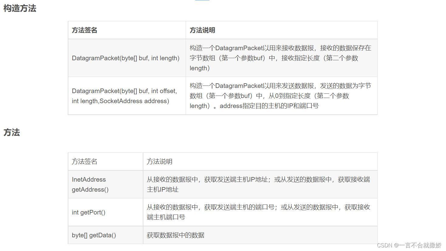Click the int getPort() cell
This screenshot has width=446, height=251.
(x=88, y=212)
